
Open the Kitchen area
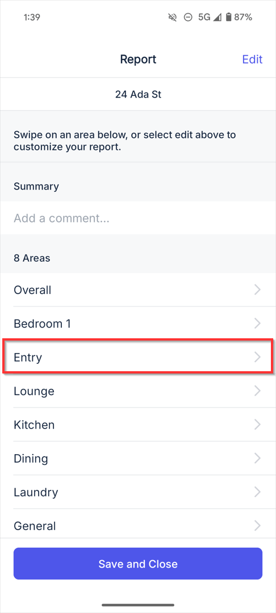click(x=138, y=425)
